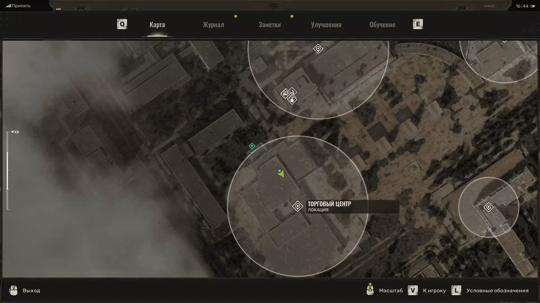Click the bed rest-point map icon
540x303 pixels.
click(x=285, y=94)
